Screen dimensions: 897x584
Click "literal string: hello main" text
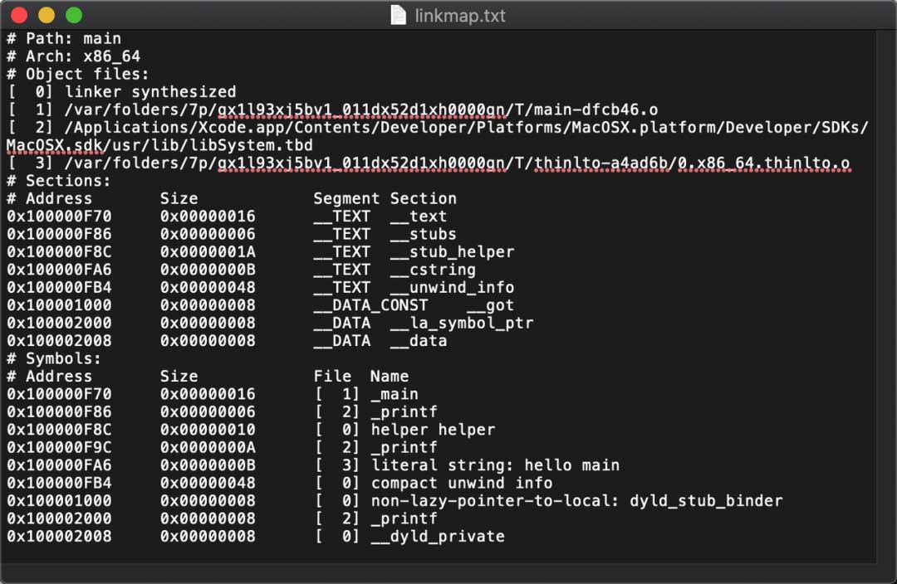[x=495, y=465]
